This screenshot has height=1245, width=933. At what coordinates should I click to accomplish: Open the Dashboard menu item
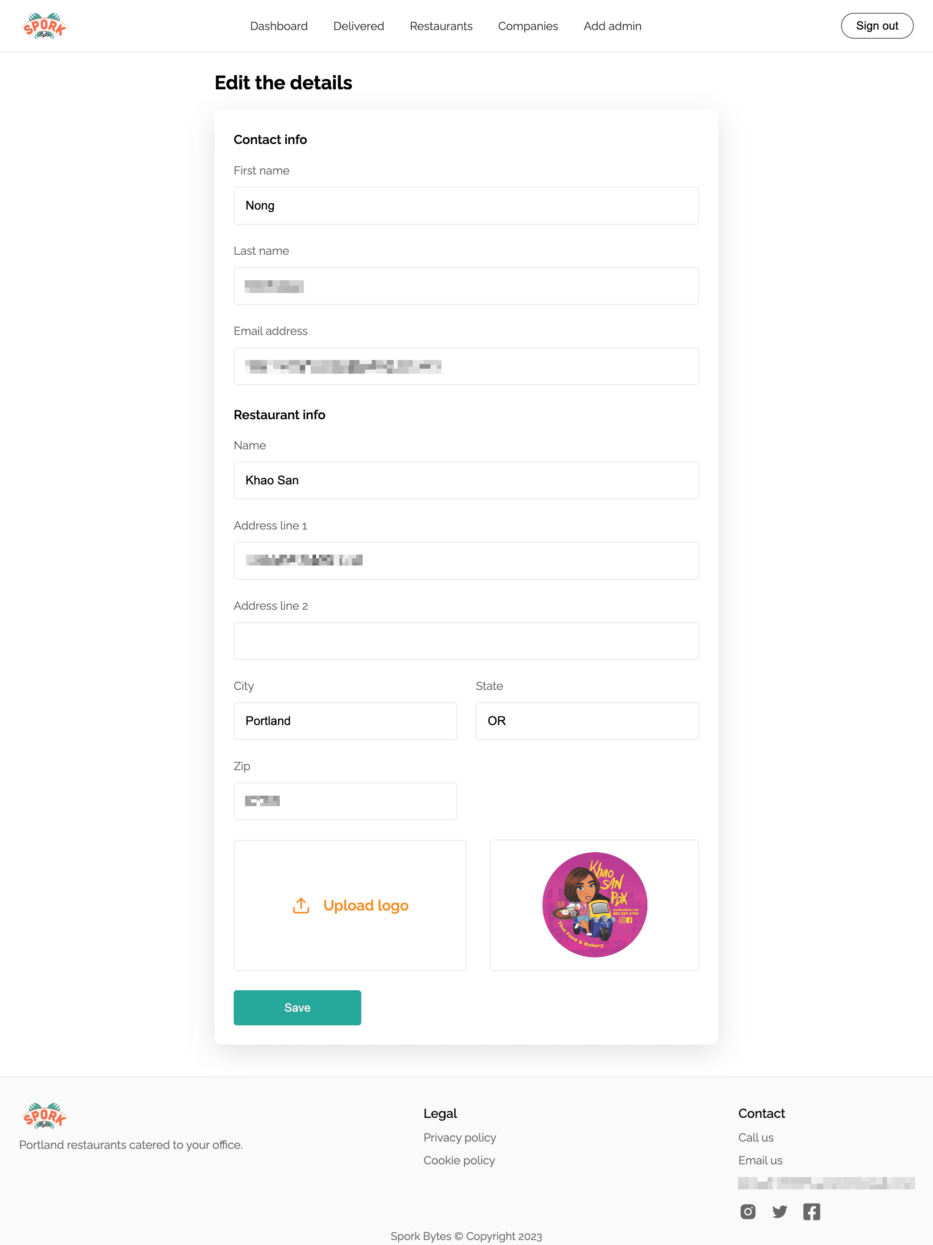278,26
